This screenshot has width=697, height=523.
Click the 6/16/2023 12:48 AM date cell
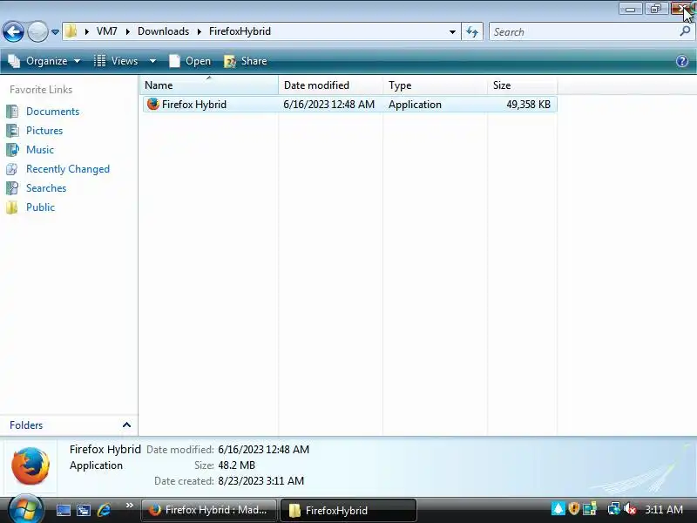tap(329, 105)
